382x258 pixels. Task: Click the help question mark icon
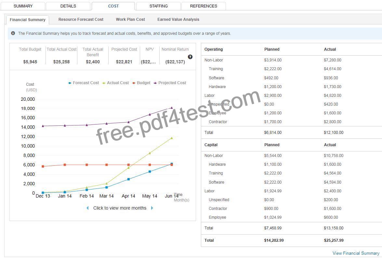point(190,57)
